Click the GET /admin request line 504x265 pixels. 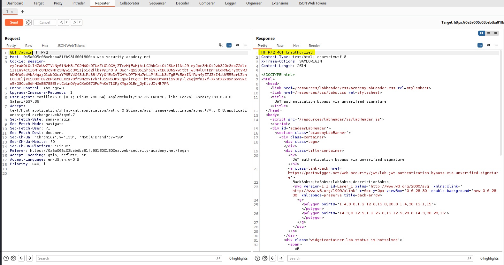pyautogui.click(x=29, y=52)
